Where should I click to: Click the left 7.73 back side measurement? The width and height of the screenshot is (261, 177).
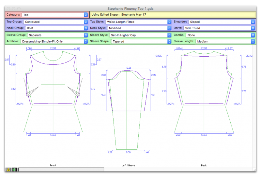(x=164, y=91)
